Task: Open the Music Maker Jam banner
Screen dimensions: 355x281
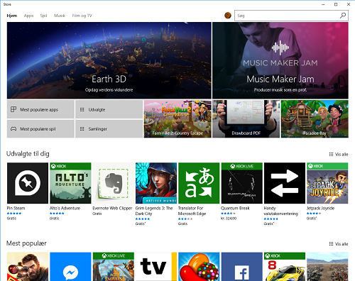Action: (x=280, y=60)
